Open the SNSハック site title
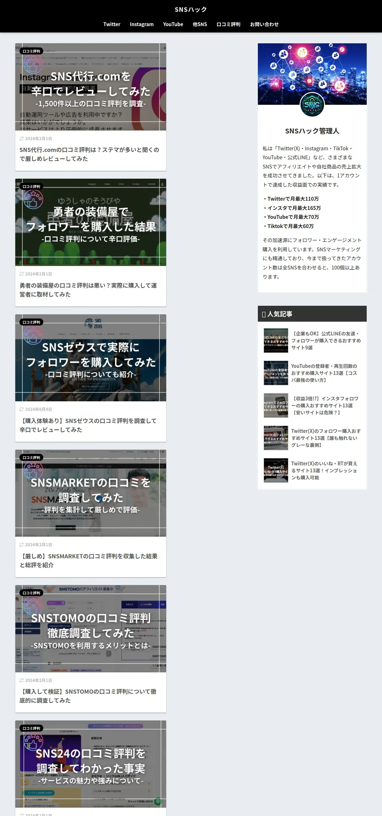The height and width of the screenshot is (816, 382). click(x=191, y=10)
